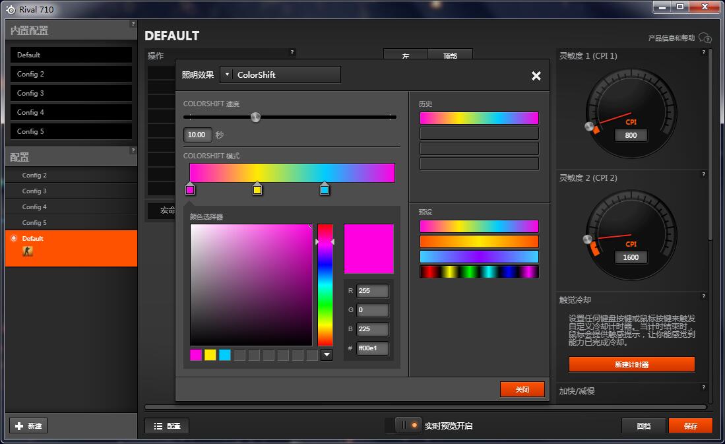725x444 pixels.
Task: Open product info and help icon
Action: click(x=705, y=38)
